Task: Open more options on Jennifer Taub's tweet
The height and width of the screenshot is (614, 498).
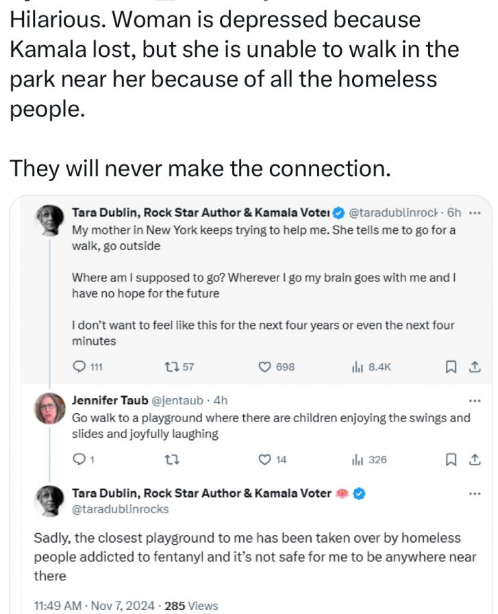Action: coord(475,401)
